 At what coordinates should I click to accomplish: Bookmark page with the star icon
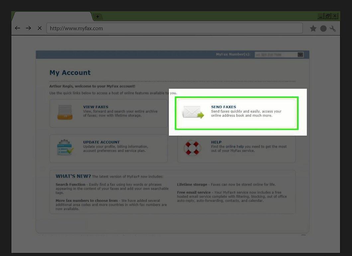tap(313, 29)
